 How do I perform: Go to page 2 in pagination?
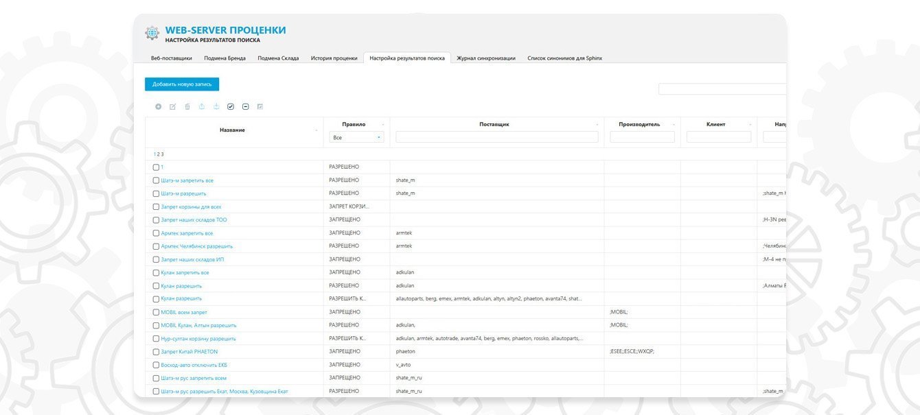pyautogui.click(x=159, y=154)
